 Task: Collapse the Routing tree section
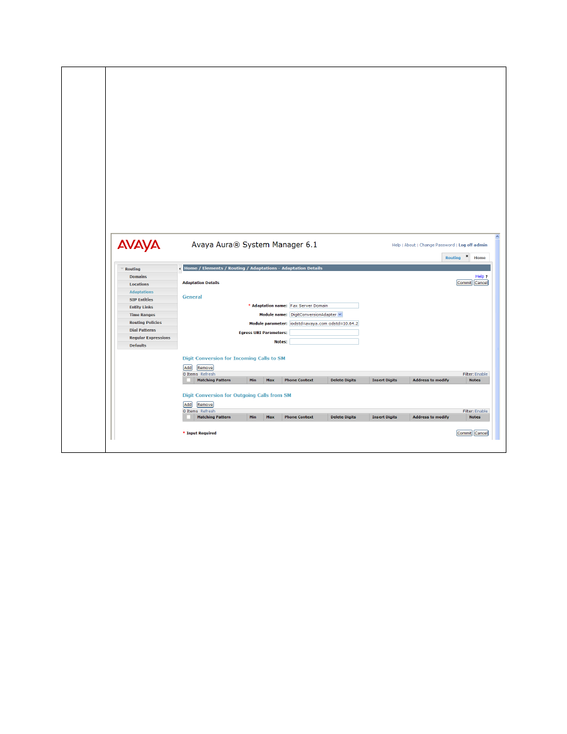click(x=122, y=269)
